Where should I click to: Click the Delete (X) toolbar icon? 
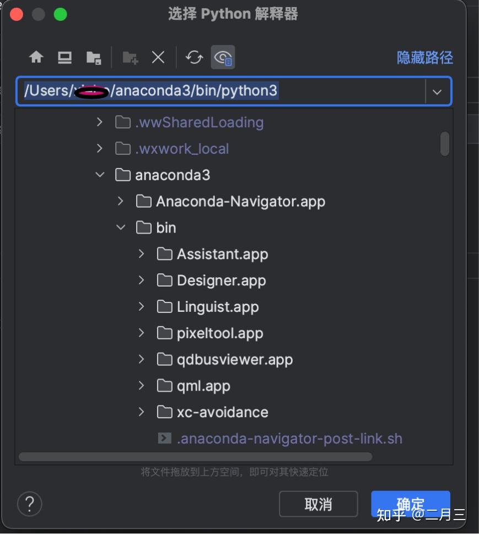pyautogui.click(x=158, y=57)
